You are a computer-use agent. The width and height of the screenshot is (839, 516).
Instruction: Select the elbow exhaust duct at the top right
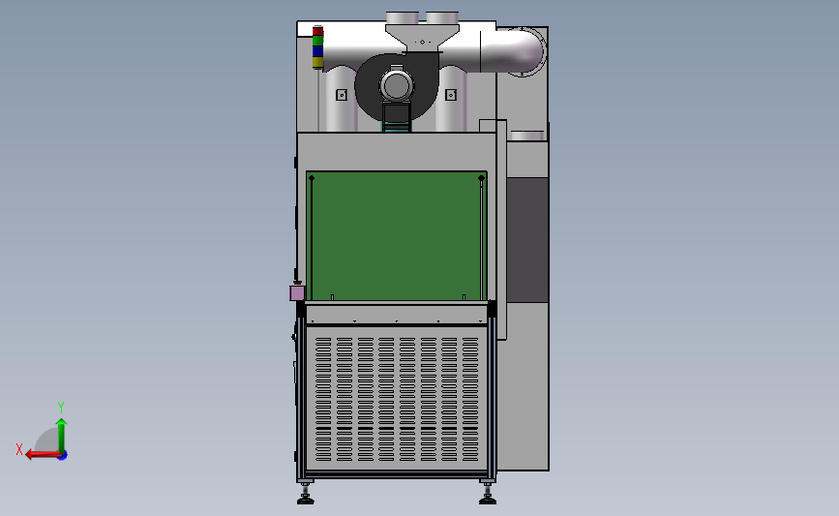coord(512,51)
